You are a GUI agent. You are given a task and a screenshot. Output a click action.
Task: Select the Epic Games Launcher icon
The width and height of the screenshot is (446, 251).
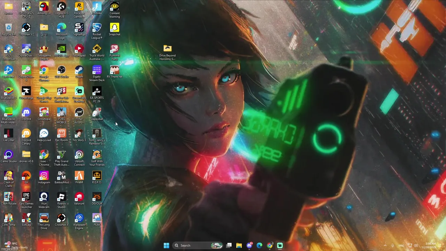(x=26, y=201)
